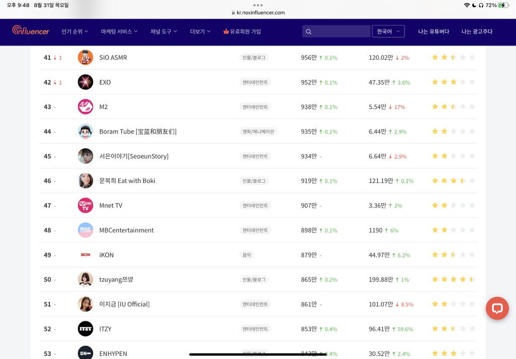Expand the 더보기 menu
Screen dimensions: 516x359
[200, 31]
